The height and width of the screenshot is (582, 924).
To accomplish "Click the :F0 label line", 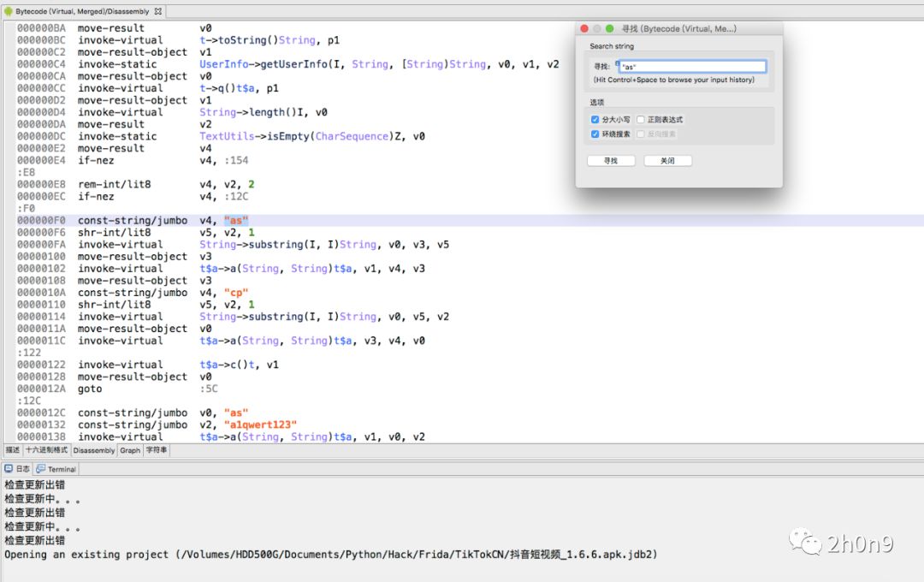I will click(x=26, y=208).
